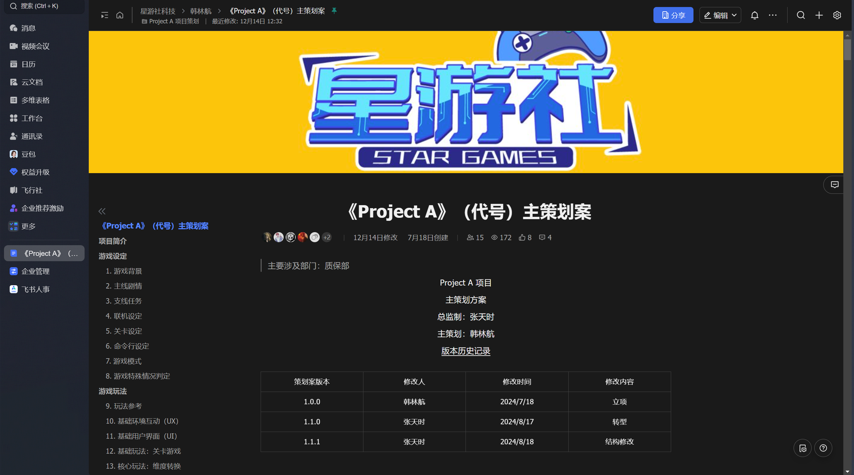This screenshot has width=854, height=475.
Task: Expand the +2 collaborators avatar list
Action: [x=327, y=238]
